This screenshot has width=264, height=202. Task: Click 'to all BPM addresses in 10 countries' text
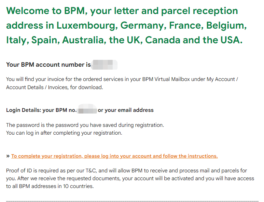tap(50, 186)
